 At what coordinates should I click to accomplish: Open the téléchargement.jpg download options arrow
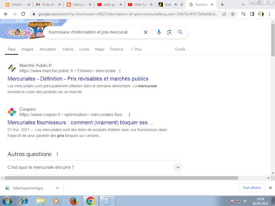click(x=57, y=188)
